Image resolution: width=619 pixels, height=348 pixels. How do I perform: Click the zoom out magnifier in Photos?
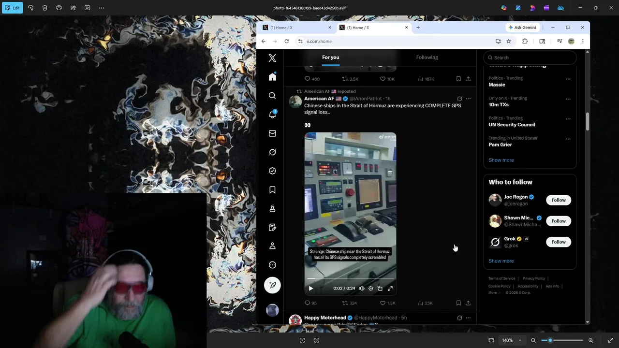pos(533,340)
